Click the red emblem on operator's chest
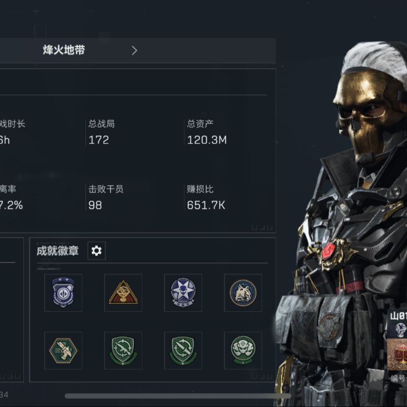The image size is (407, 407). [x=329, y=251]
